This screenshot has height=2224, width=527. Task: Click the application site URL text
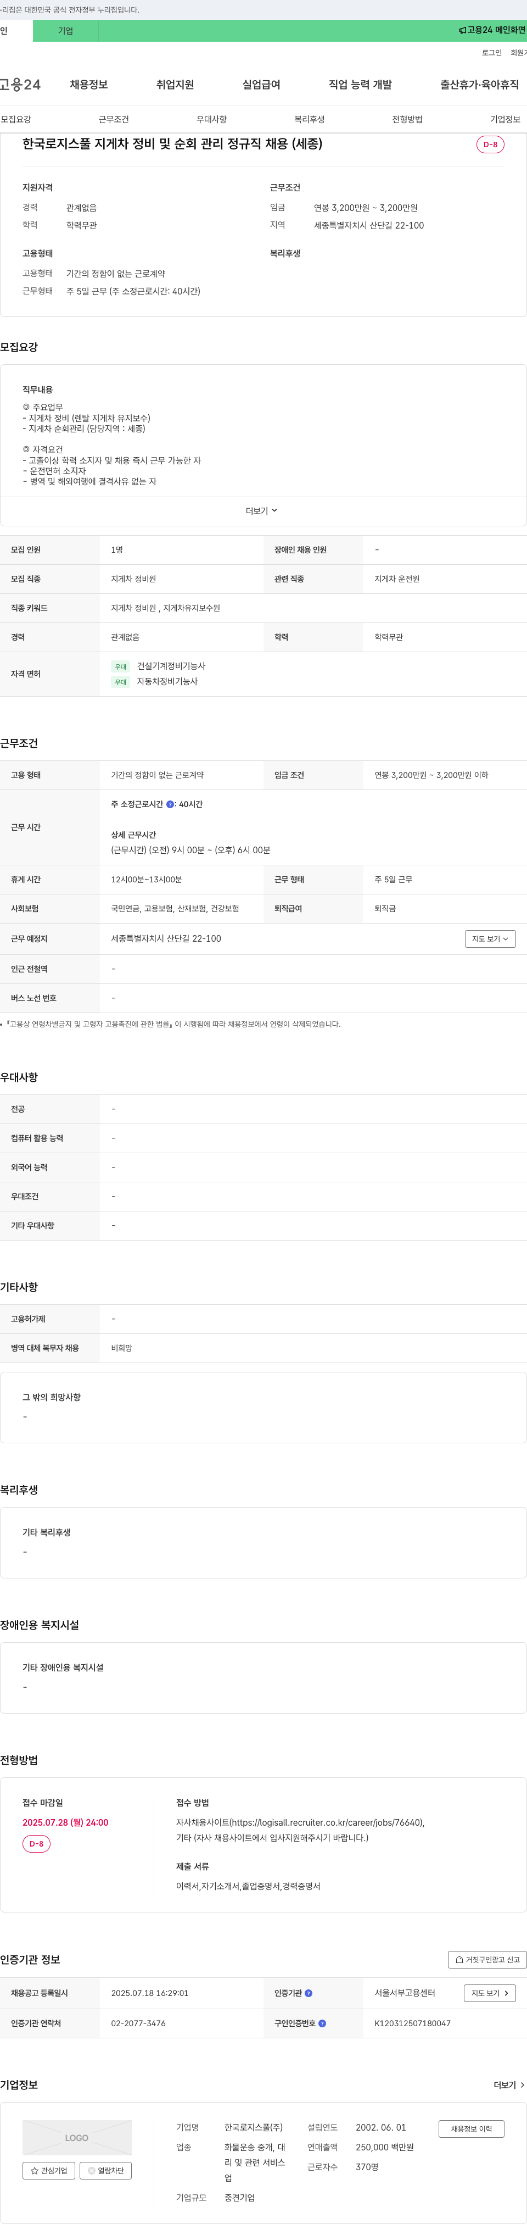click(300, 1822)
